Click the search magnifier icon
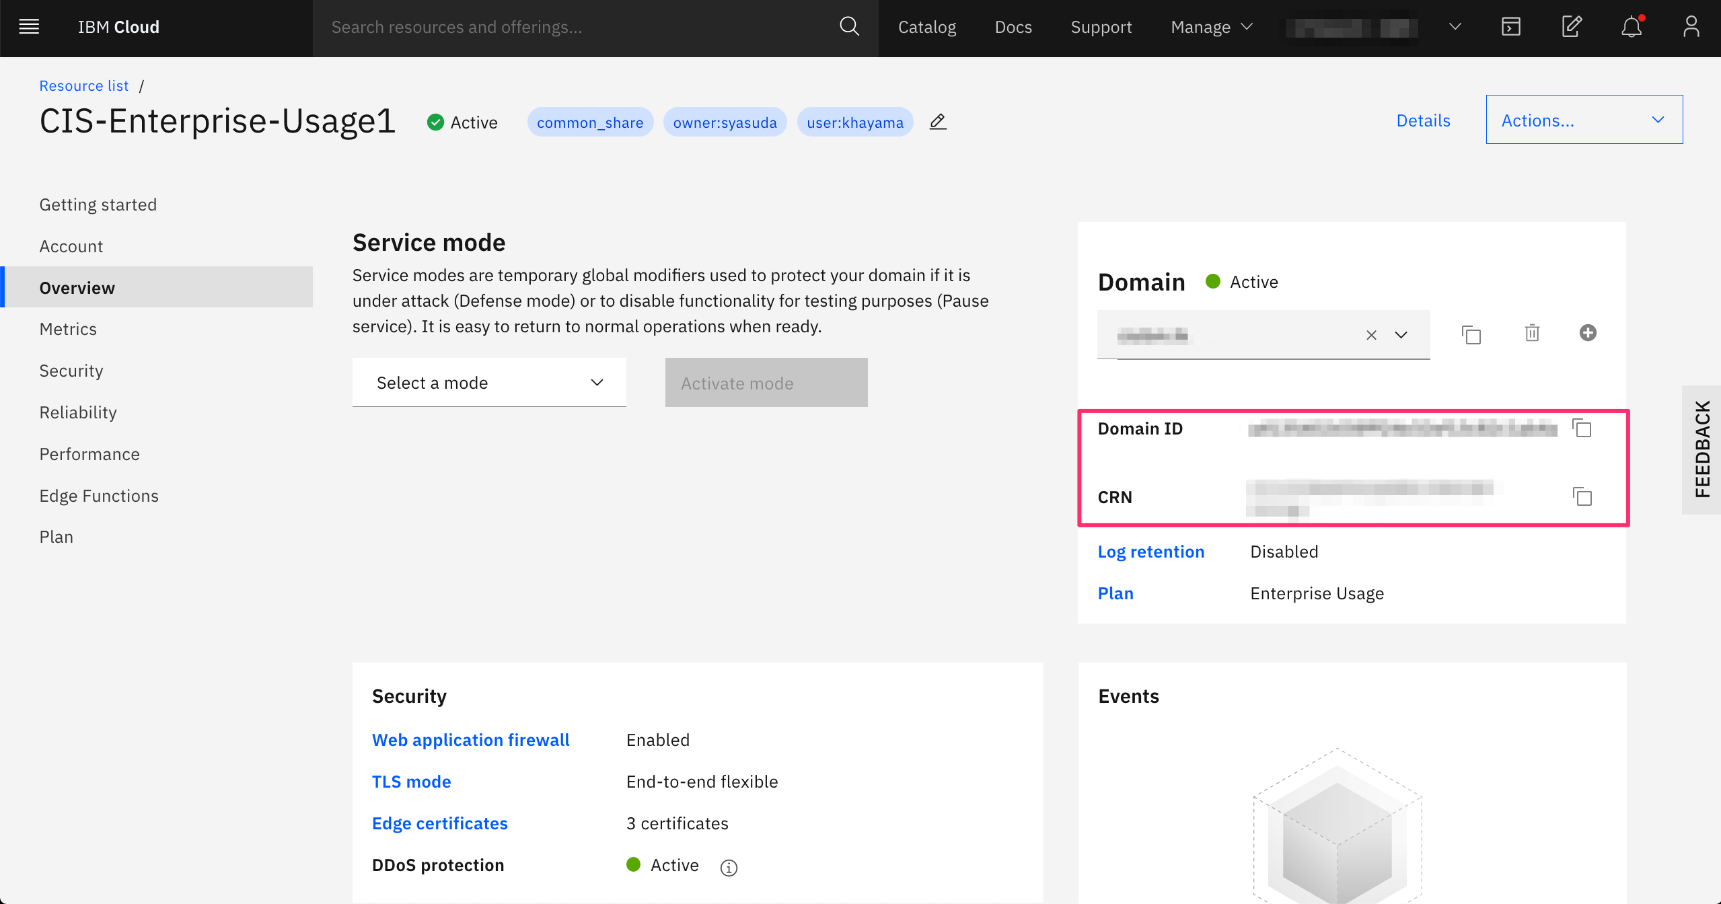 coord(849,27)
